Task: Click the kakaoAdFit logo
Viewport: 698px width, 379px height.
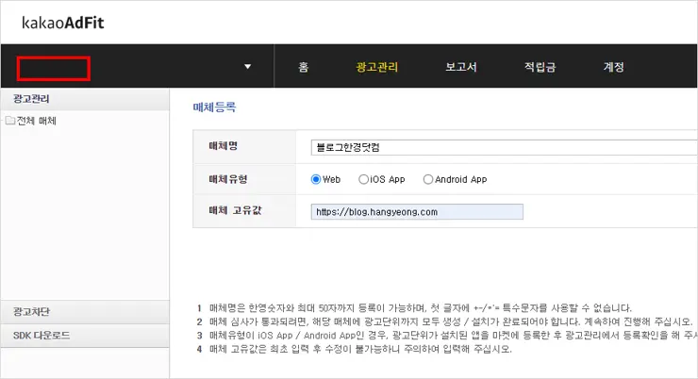Action: (x=63, y=23)
